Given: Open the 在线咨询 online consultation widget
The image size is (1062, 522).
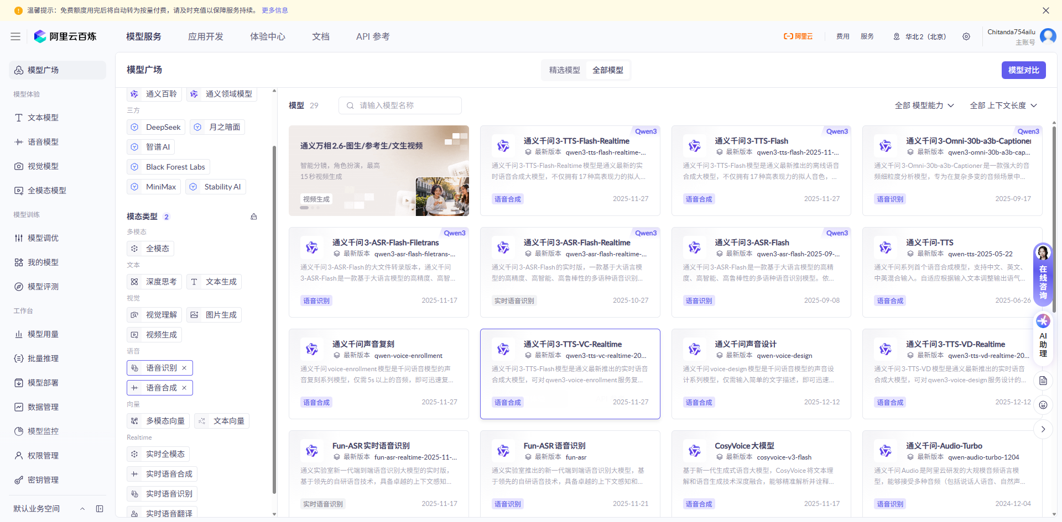Looking at the screenshot, I should click(1043, 274).
